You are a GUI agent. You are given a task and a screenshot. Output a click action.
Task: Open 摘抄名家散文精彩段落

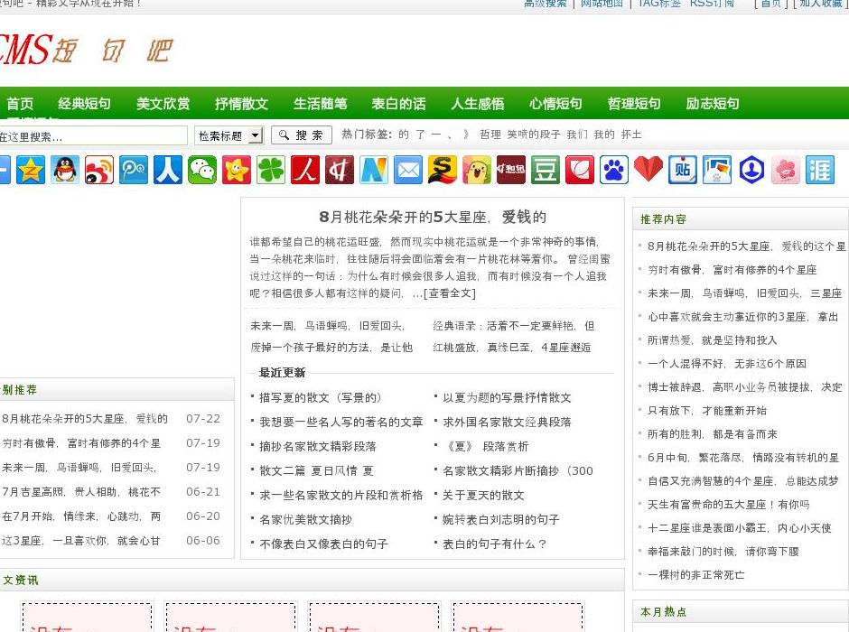click(318, 446)
